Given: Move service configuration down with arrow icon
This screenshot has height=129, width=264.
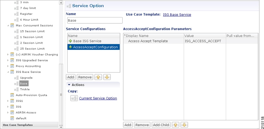Looking at the screenshot, I should [x=107, y=77].
